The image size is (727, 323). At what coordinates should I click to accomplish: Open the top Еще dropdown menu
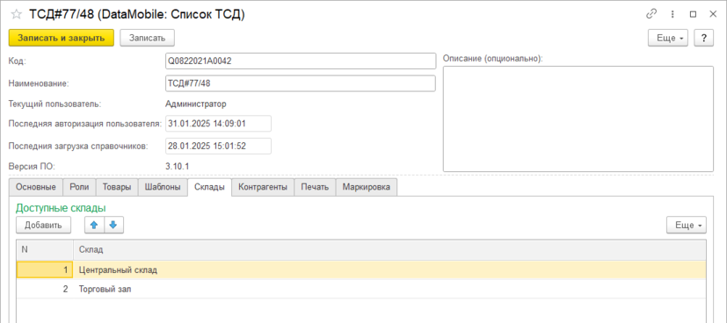(x=668, y=38)
